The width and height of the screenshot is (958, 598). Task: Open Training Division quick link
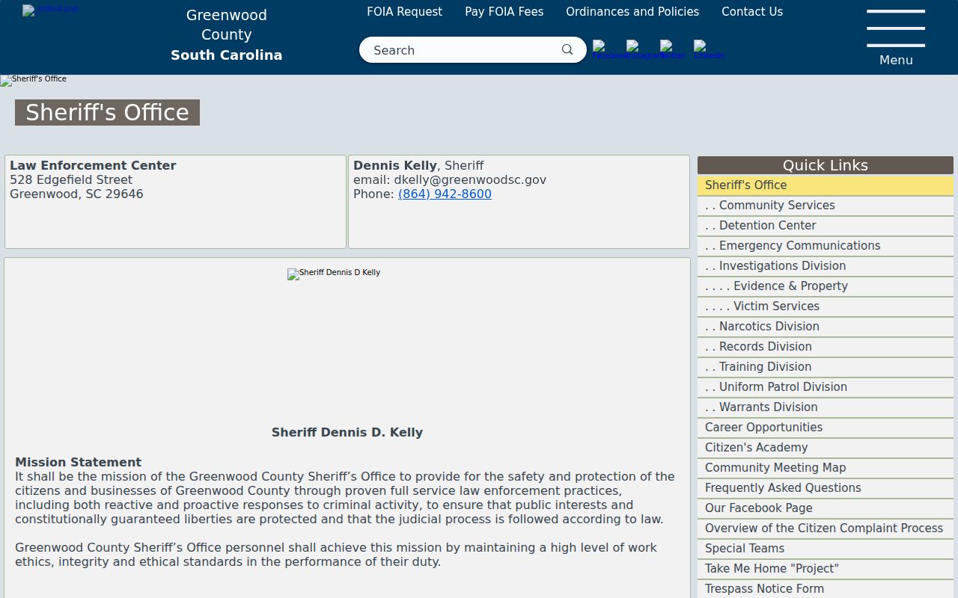826,367
